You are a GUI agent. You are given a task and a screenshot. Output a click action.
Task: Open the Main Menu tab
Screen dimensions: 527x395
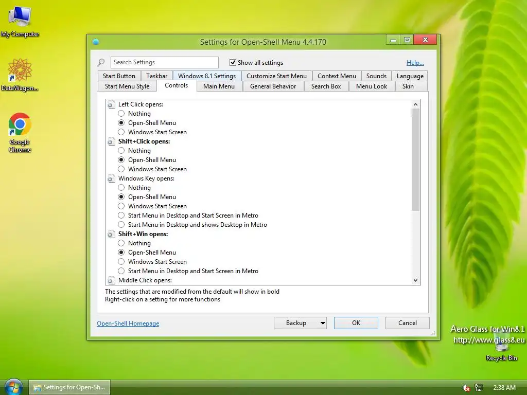pyautogui.click(x=219, y=86)
